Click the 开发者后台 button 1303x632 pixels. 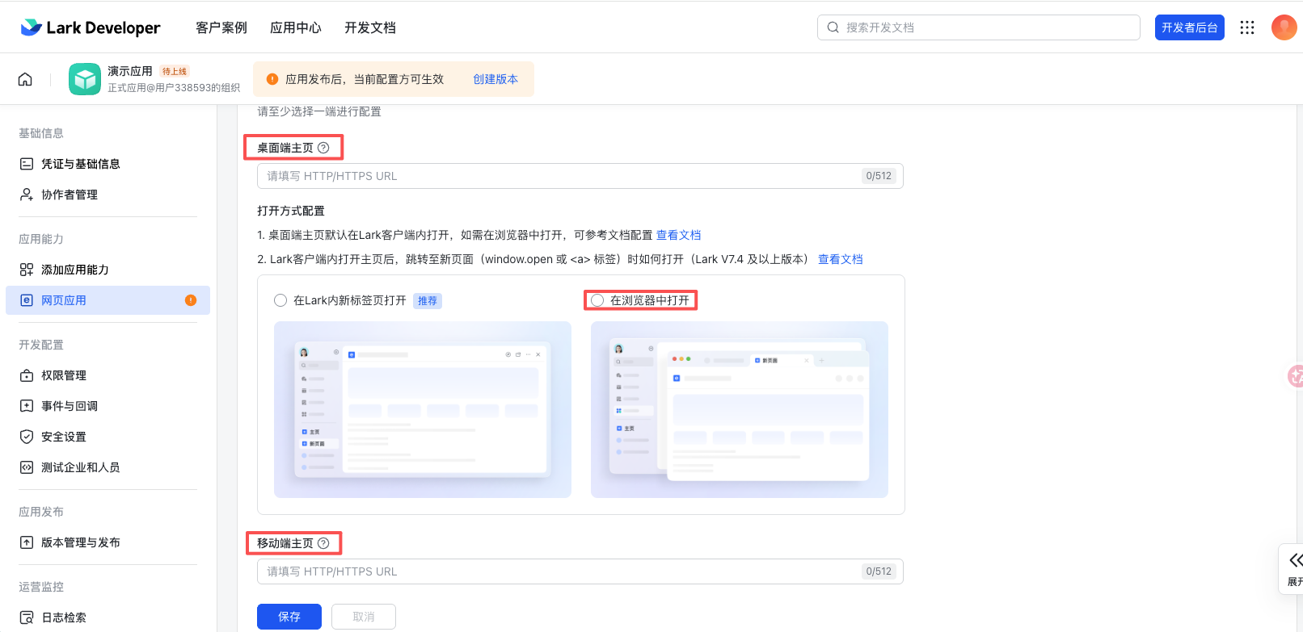pyautogui.click(x=1189, y=27)
